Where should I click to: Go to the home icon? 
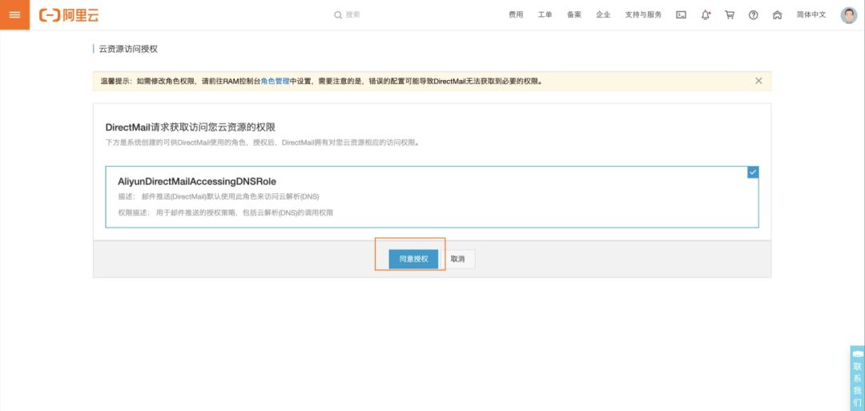coord(777,15)
